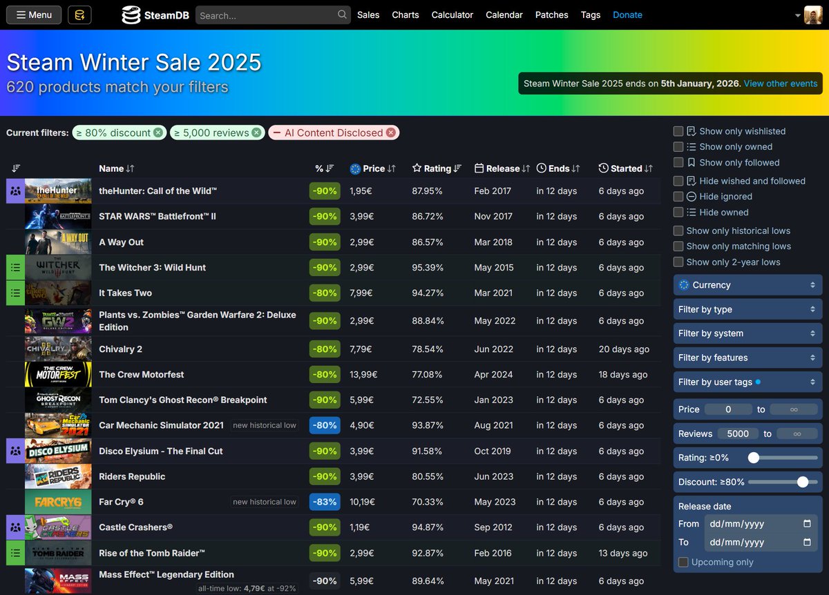Click the green list icon beside Rise of the Tomb Raider
Screen dimensions: 829x595
click(15, 553)
